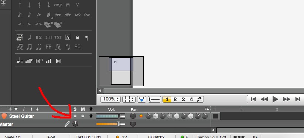Viewport: 304px width, 138px height.
Task: Fast forward with the double right arrows
Action: click(x=287, y=99)
